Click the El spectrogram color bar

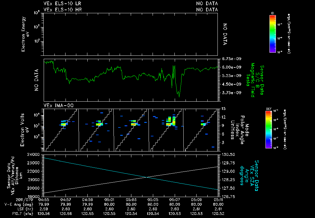pyautogui.click(x=273, y=34)
